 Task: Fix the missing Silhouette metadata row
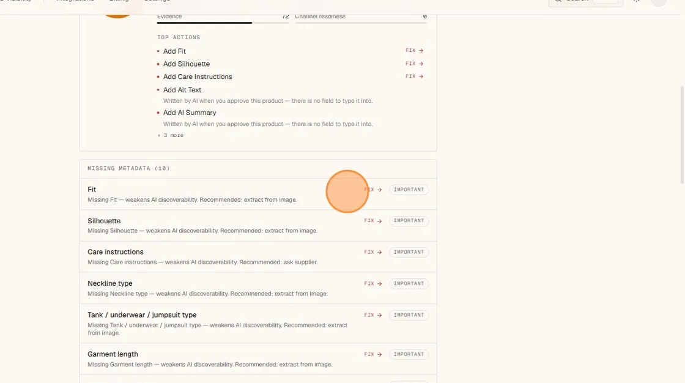tap(372, 221)
